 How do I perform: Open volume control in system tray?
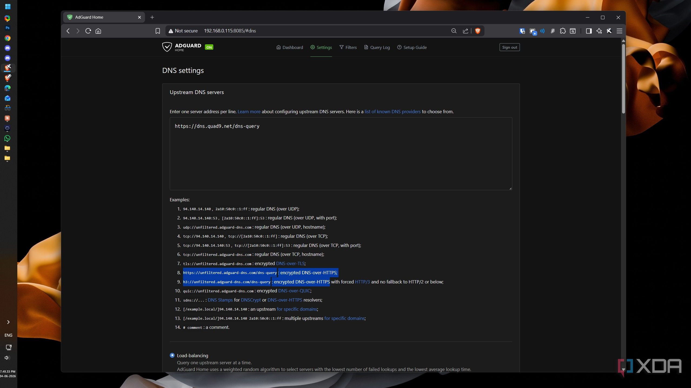coord(7,358)
